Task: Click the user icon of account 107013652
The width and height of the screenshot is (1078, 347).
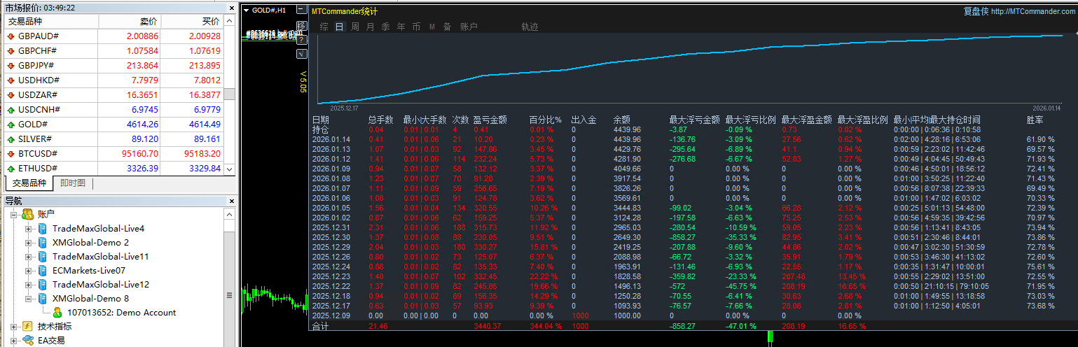Action: pos(58,313)
